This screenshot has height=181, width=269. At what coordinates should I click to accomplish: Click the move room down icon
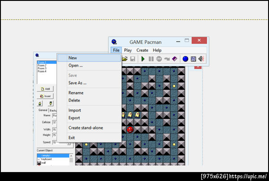[51, 104]
